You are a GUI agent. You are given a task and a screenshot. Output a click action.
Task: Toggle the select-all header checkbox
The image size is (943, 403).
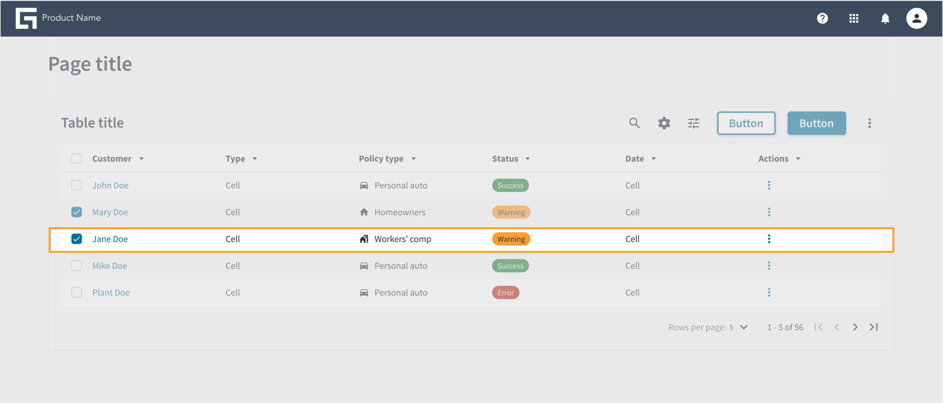click(77, 158)
